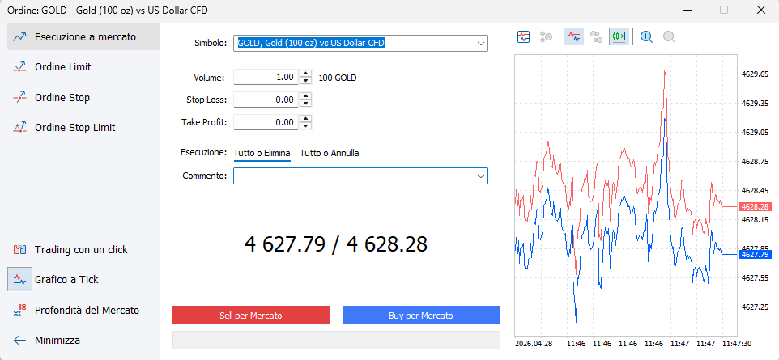Click the grayed zoom out magnifier

[669, 36]
